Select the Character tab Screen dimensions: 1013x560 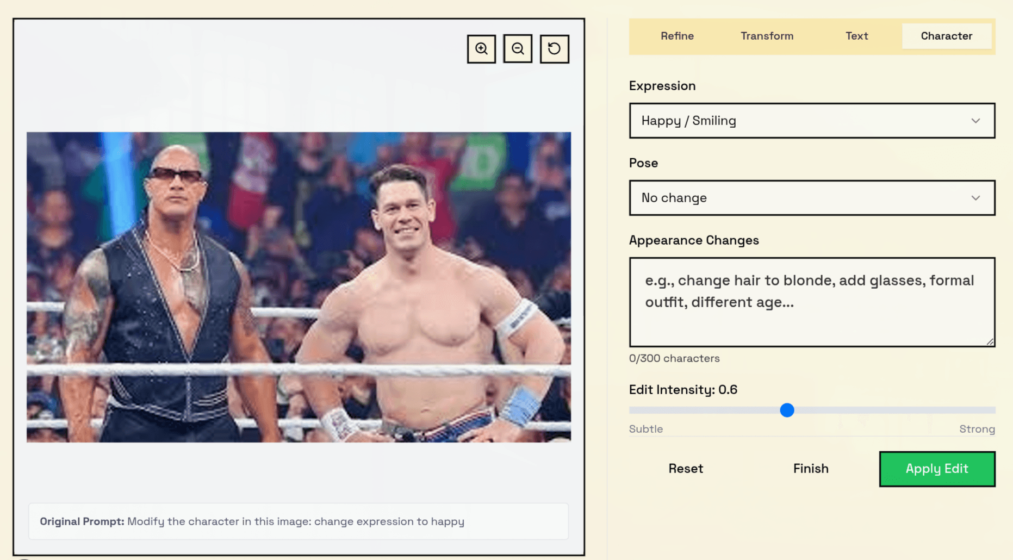tap(946, 36)
